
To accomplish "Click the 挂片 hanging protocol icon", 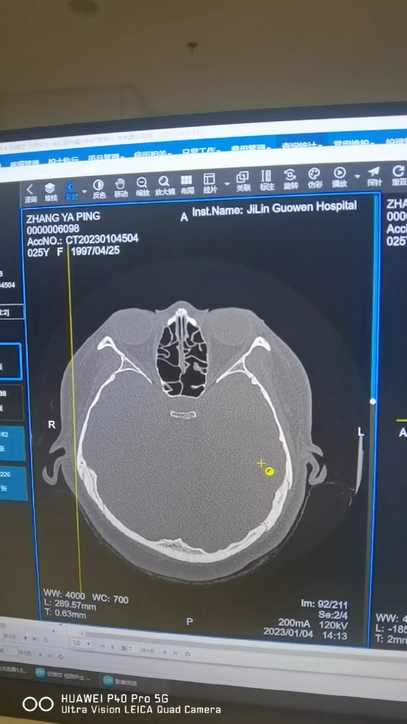I will click(x=210, y=183).
